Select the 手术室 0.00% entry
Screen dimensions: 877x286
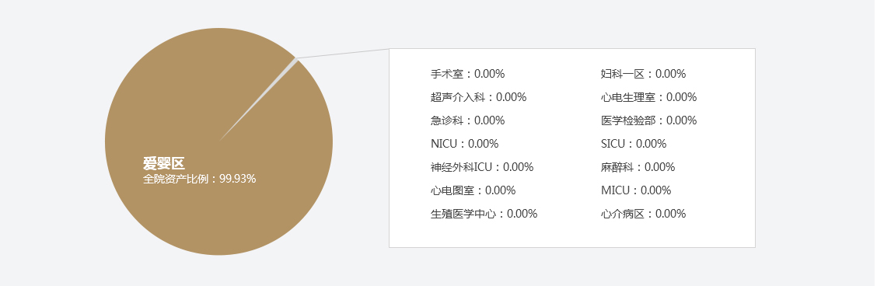(x=467, y=74)
